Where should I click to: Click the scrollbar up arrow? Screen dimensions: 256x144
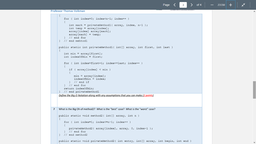pos(254,11)
